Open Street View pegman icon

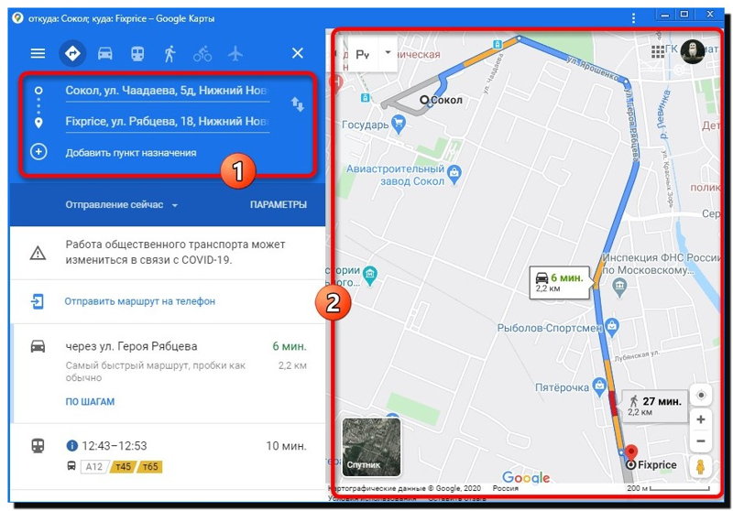point(700,466)
